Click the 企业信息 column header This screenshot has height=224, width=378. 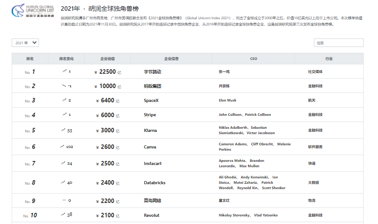(171, 59)
